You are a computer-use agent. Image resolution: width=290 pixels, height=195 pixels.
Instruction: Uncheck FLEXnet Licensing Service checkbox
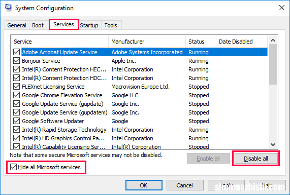16,87
